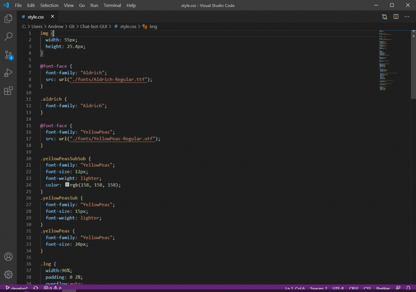Expand the img symbol breadcrumb
Screen dimensions: 416x292
pos(153,26)
